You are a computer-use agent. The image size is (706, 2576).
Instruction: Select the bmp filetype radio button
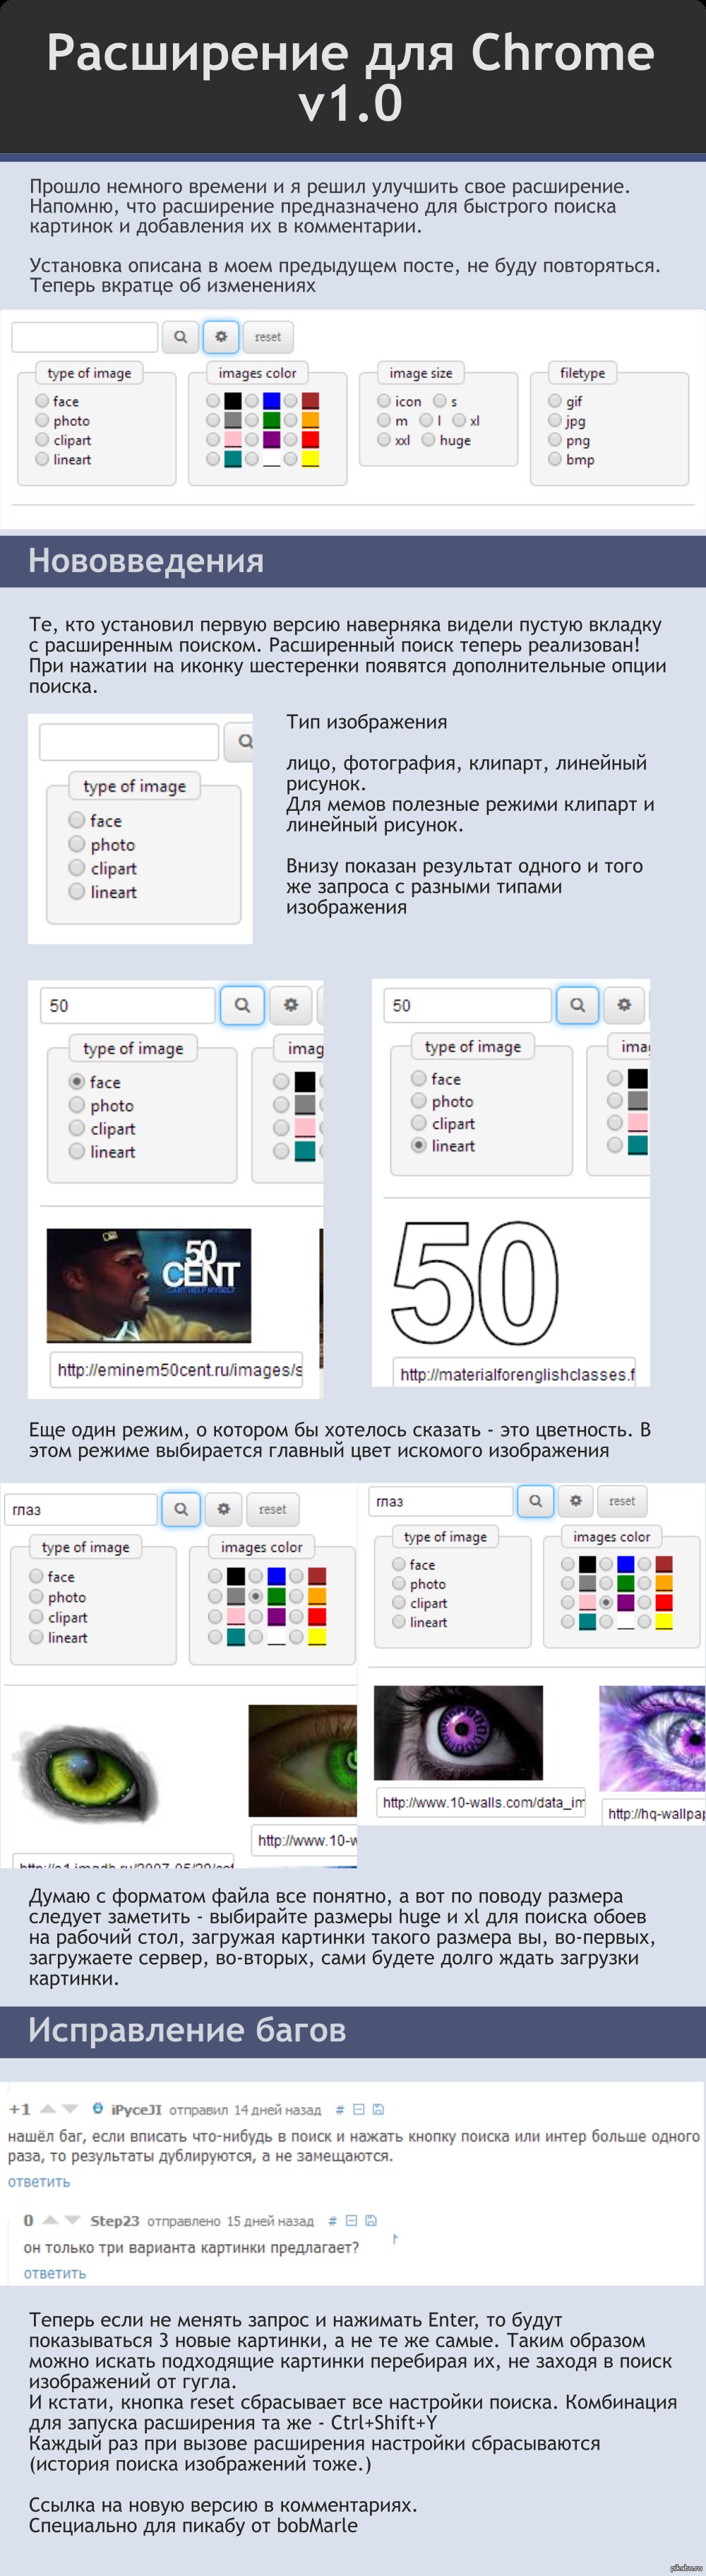(555, 459)
